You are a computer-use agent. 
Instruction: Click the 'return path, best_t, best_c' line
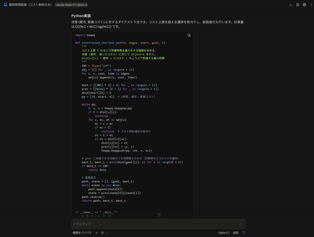[x=104, y=201]
